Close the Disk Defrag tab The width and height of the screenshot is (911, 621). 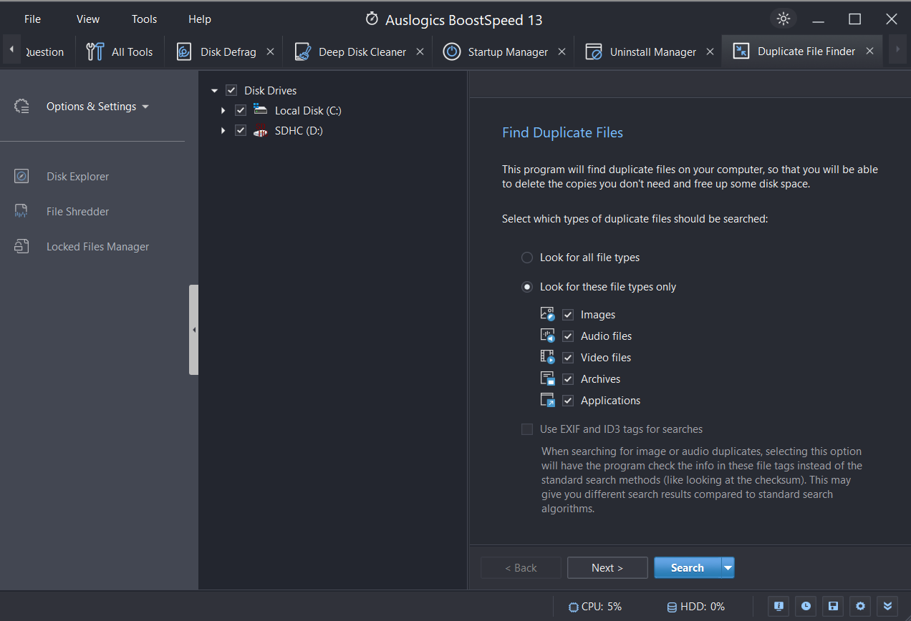click(270, 52)
